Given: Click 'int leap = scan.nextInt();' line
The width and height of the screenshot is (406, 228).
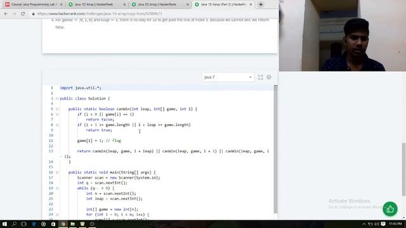Looking at the screenshot, I should click(x=114, y=199).
